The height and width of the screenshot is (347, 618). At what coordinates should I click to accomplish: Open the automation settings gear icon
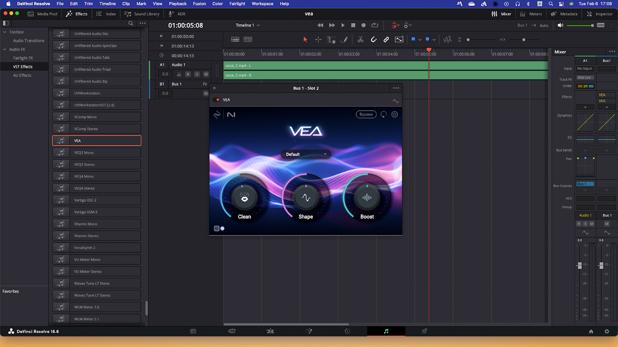407,25
